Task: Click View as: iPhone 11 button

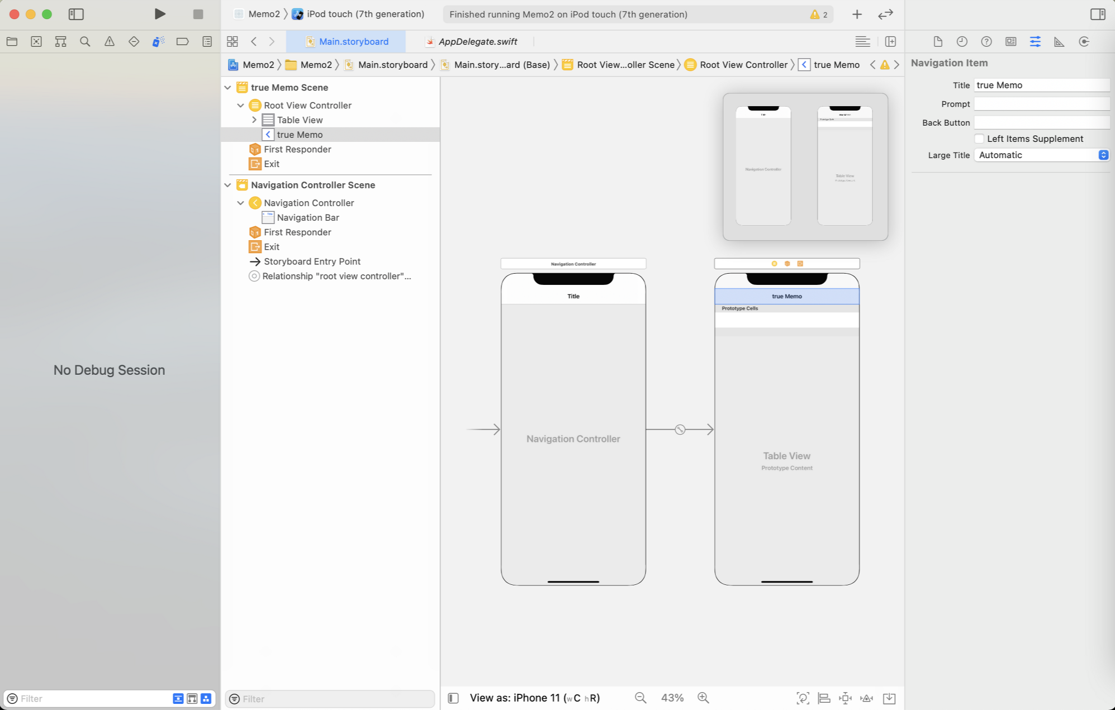Action: pyautogui.click(x=534, y=698)
